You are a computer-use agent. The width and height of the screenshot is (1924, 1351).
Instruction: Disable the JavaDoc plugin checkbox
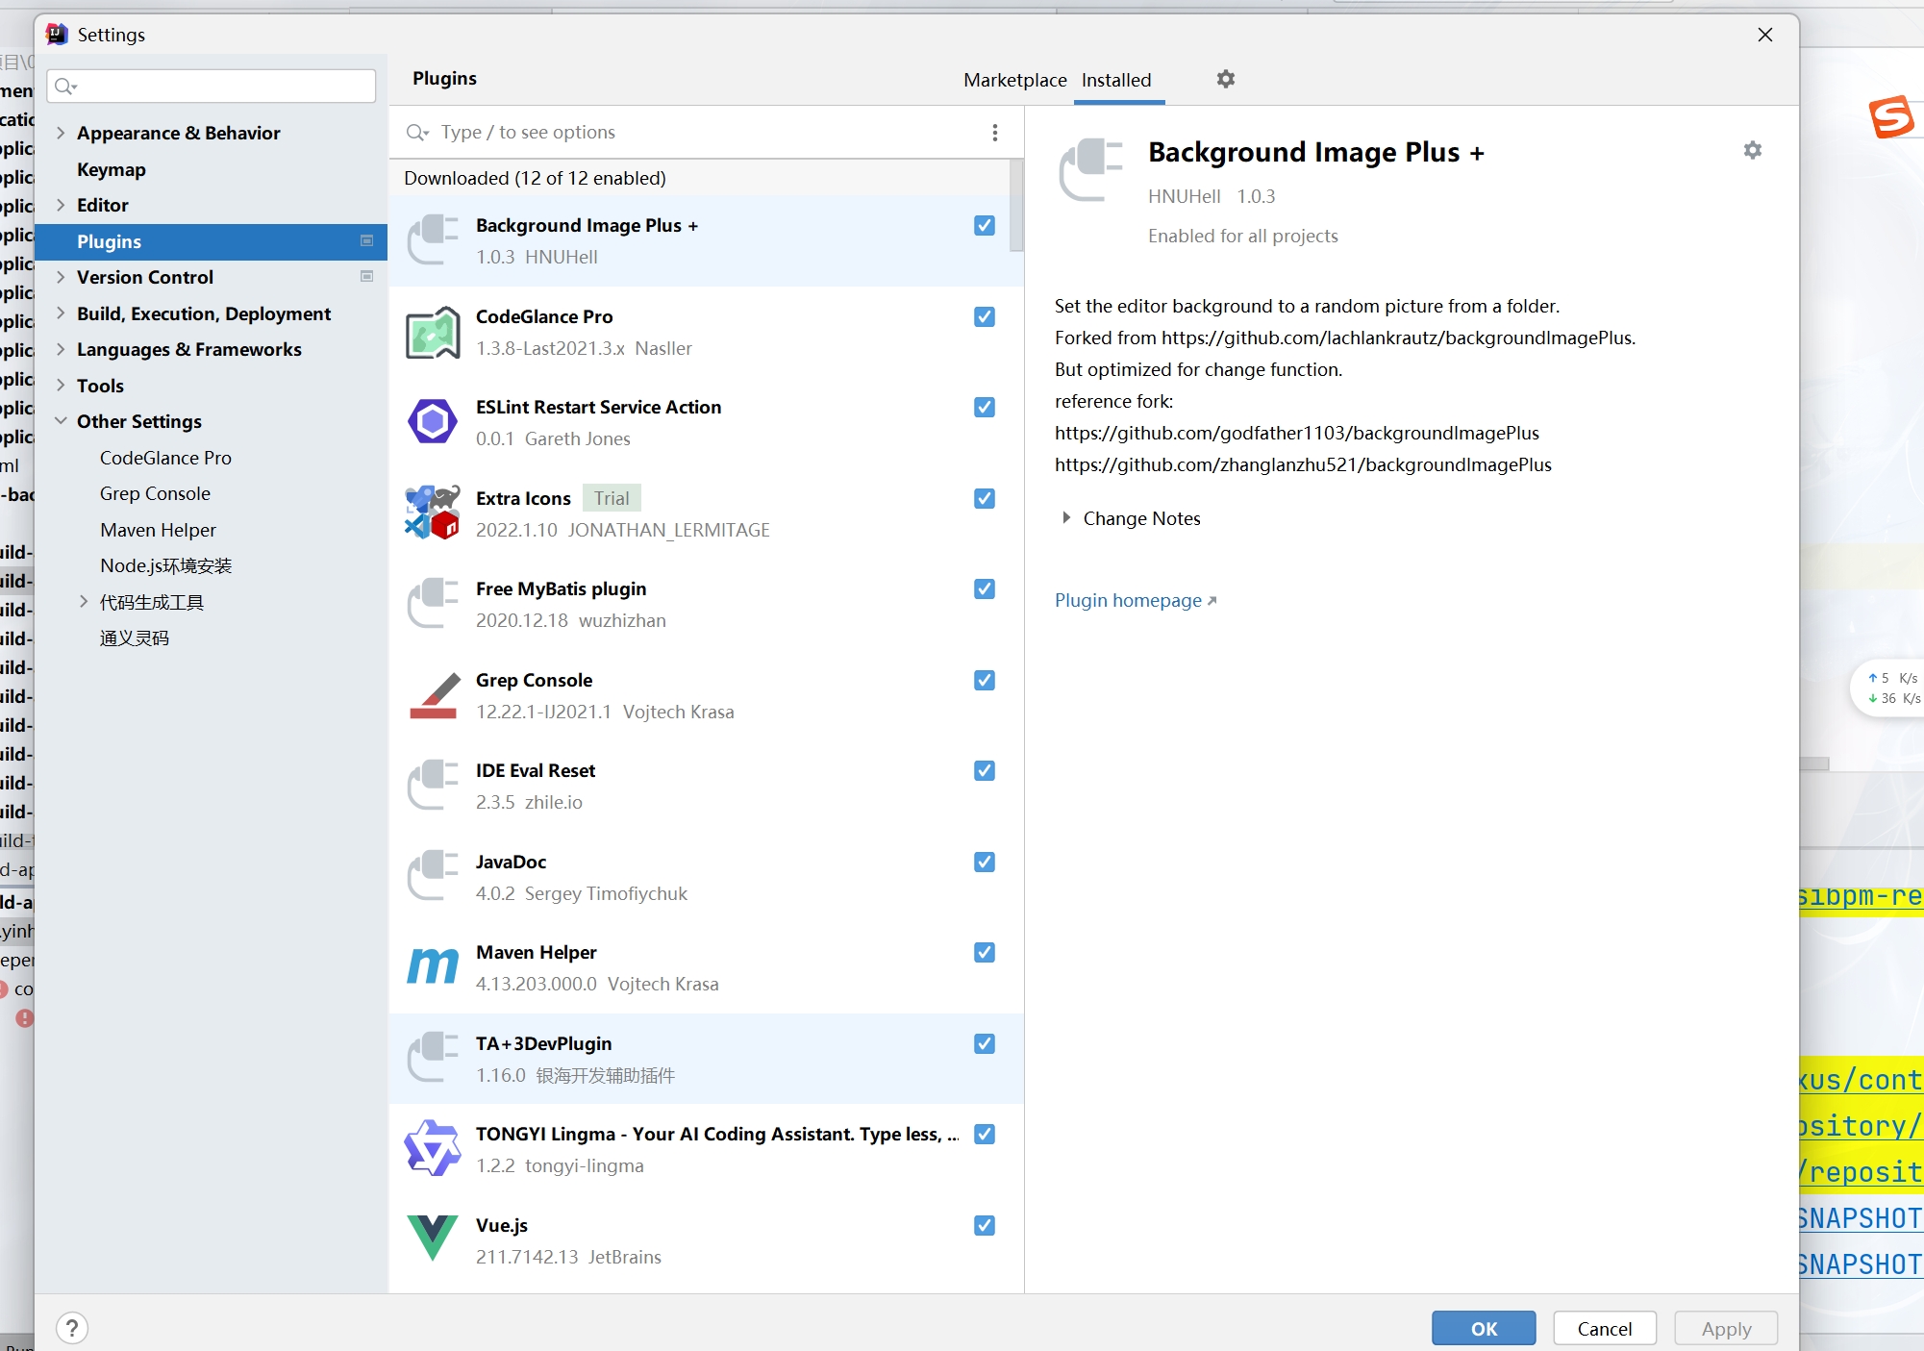pyautogui.click(x=984, y=862)
